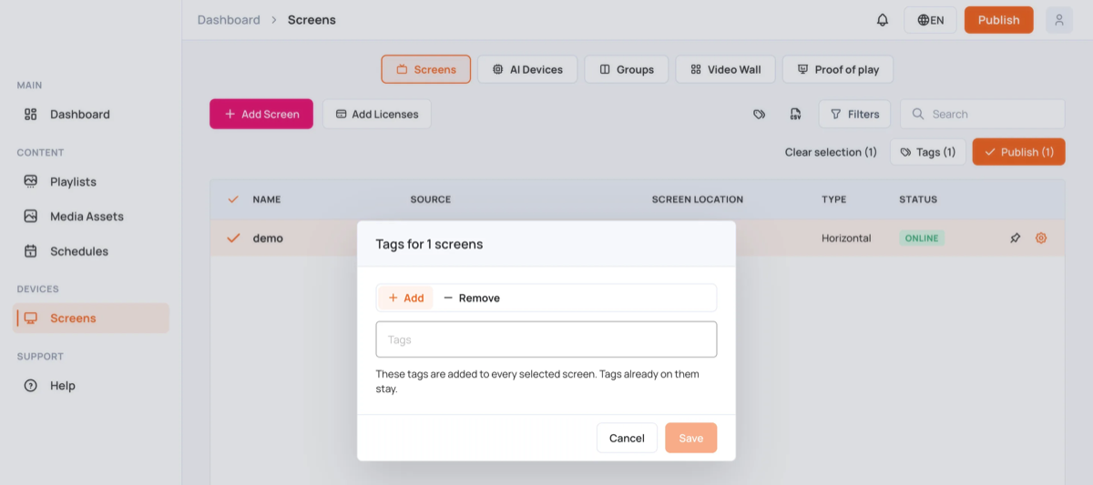This screenshot has width=1093, height=485.
Task: Switch language with the EN button
Action: click(x=930, y=20)
